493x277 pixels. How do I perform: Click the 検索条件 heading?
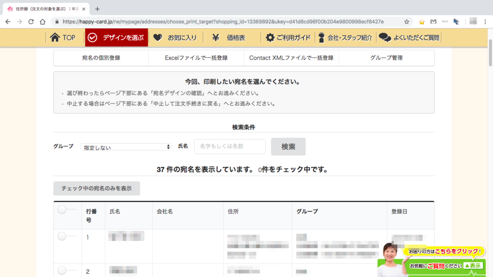(x=244, y=127)
